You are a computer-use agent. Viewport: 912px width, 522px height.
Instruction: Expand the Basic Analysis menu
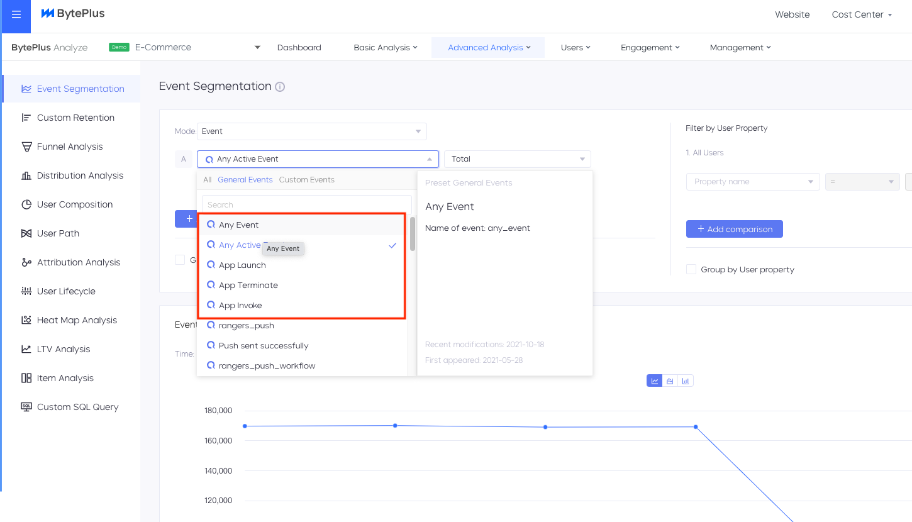(386, 47)
